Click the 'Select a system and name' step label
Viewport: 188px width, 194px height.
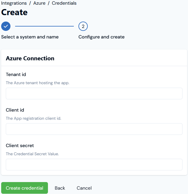coord(30,37)
